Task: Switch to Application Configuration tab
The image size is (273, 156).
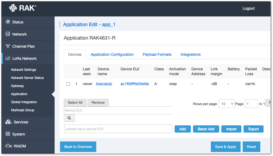Action: pos(112,54)
